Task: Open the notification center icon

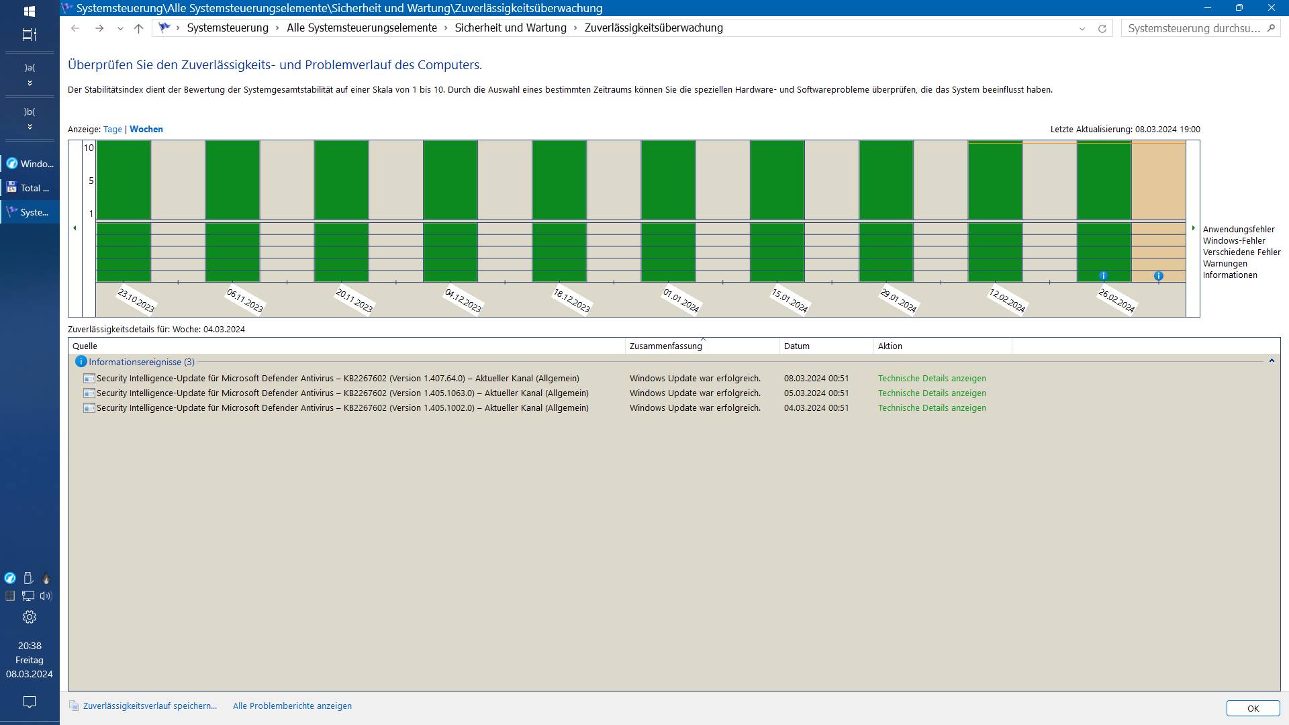Action: 30,702
